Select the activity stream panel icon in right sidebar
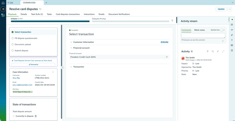235x121 pixels. (232, 20)
